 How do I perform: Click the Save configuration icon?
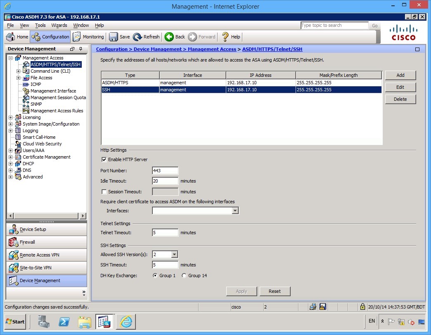[119, 36]
